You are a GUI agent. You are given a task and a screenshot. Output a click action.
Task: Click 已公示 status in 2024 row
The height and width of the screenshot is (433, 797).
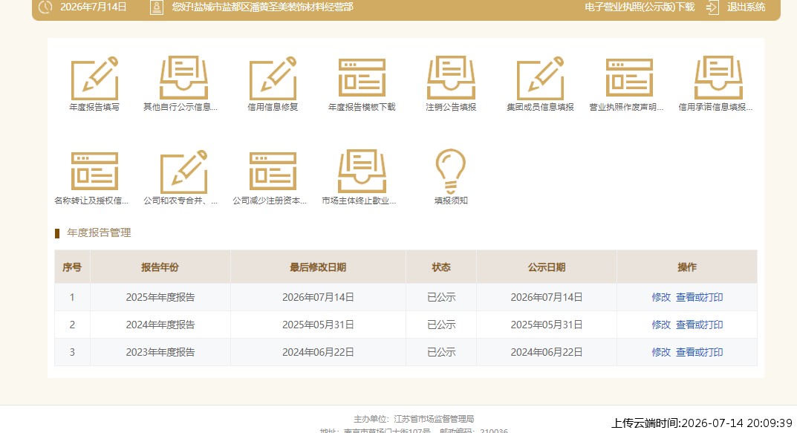441,325
